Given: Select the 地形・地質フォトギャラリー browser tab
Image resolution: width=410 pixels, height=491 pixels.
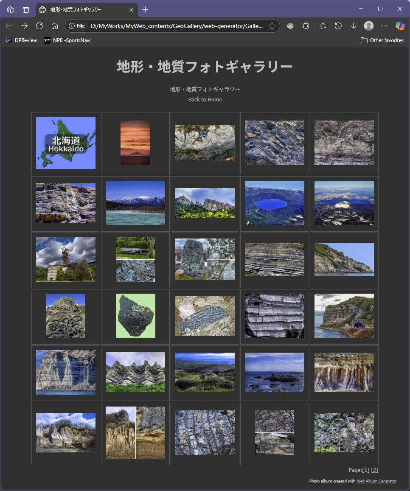Looking at the screenshot, I should click(87, 10).
